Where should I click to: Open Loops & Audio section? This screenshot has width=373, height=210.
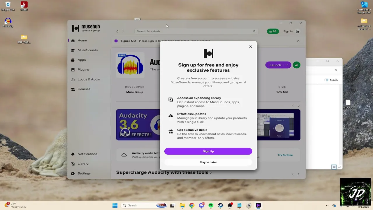(x=89, y=79)
